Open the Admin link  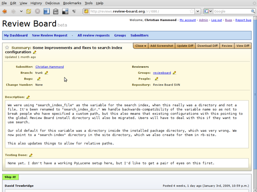point(203,20)
